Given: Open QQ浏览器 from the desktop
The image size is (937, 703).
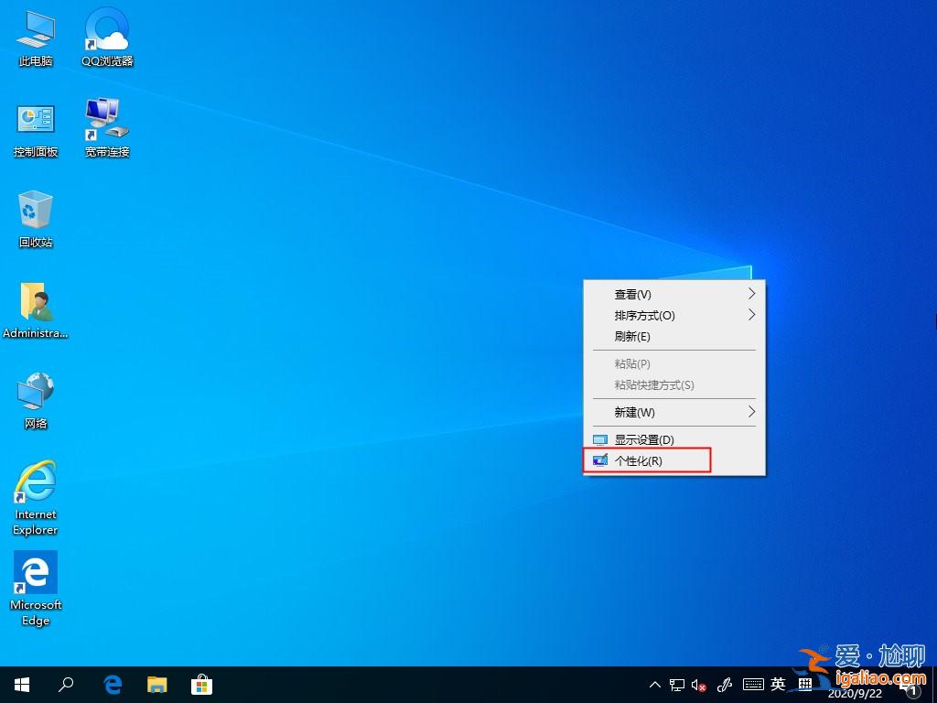Looking at the screenshot, I should point(106,37).
